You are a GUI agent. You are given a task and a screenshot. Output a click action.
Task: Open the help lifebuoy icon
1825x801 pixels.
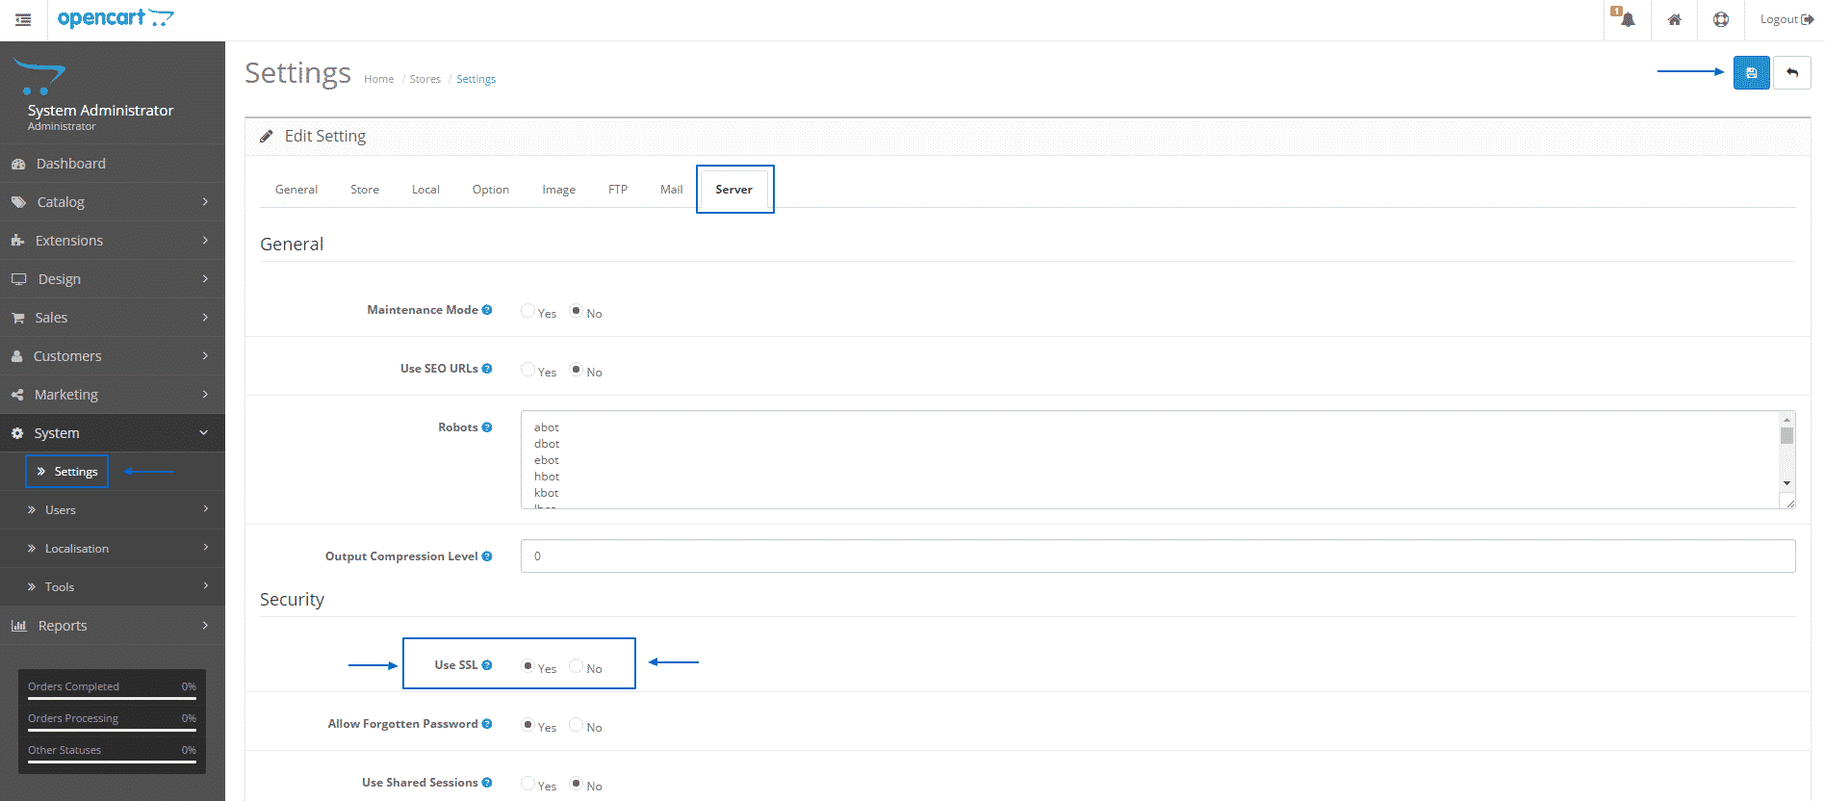[1721, 19]
